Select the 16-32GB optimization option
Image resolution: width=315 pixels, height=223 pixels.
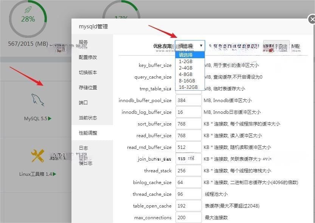[x=190, y=87]
